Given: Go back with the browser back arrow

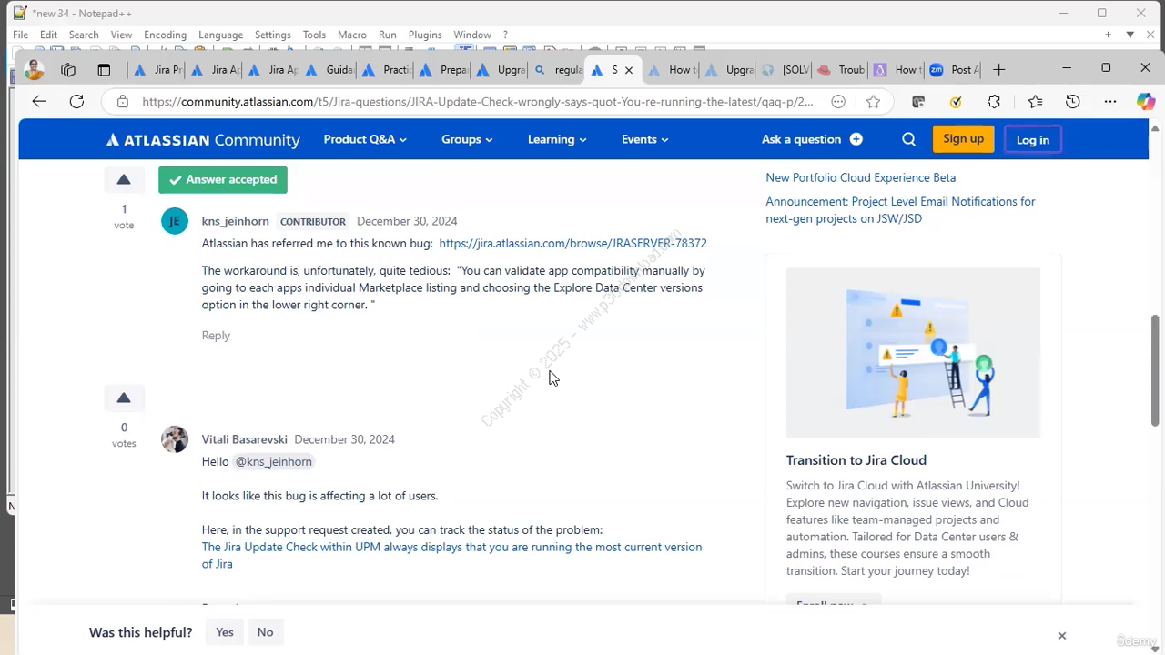Looking at the screenshot, I should [x=38, y=102].
